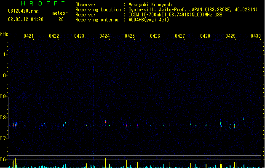Click the meteor echo at 0424

(x=105, y=122)
